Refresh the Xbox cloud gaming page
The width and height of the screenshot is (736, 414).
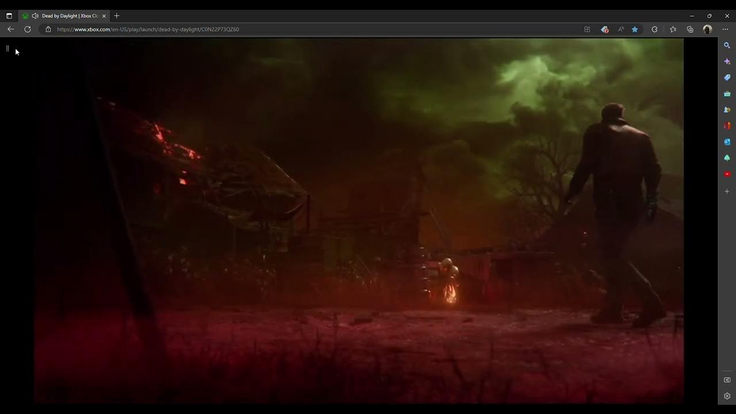(x=27, y=29)
